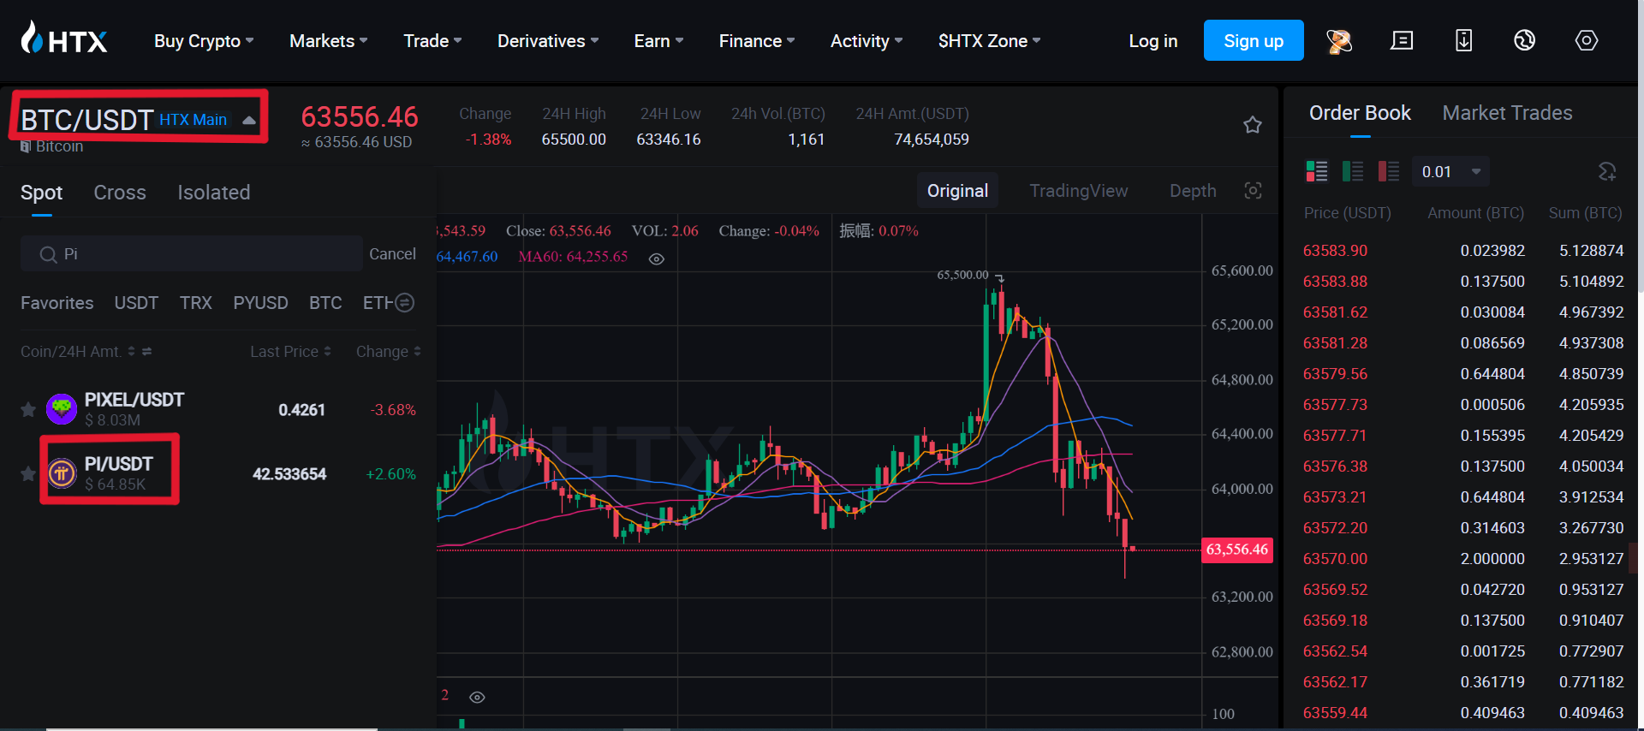Click the order book refresh/switch icon
The height and width of the screenshot is (731, 1644).
pyautogui.click(x=1607, y=171)
